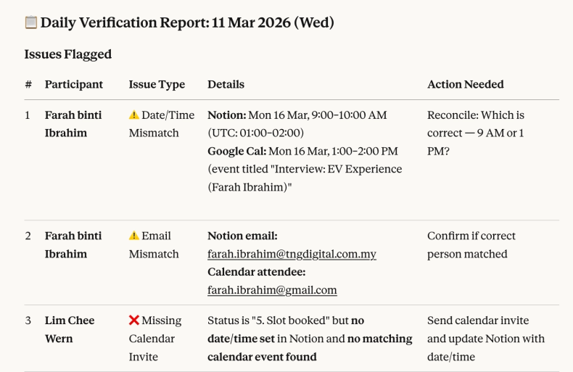Click the warning icon next to Date/Time Mismatch
The height and width of the screenshot is (372, 573).
(x=133, y=115)
